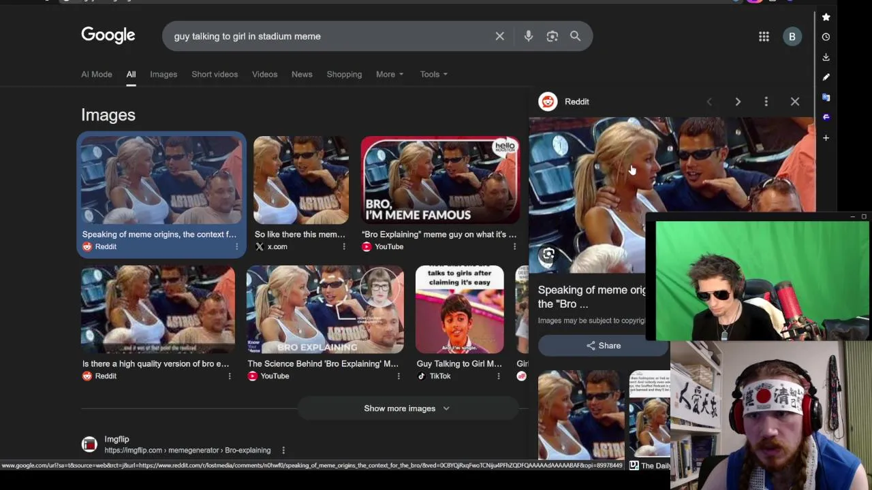Screen dimensions: 872x490
Task: Open options for 'Bro Explaining' YouTube result
Action: click(514, 246)
